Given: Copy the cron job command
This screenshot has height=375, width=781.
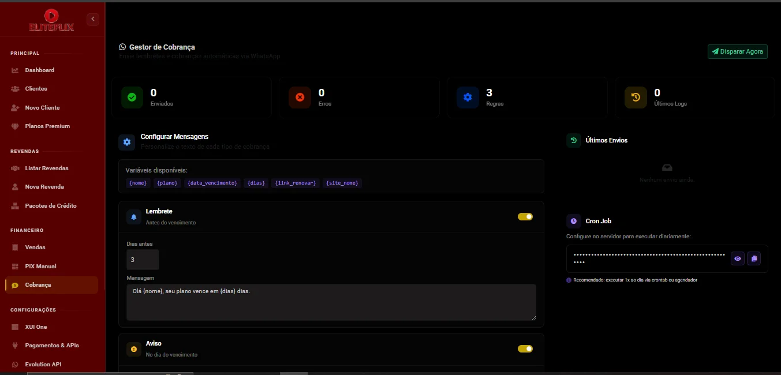Looking at the screenshot, I should [754, 258].
